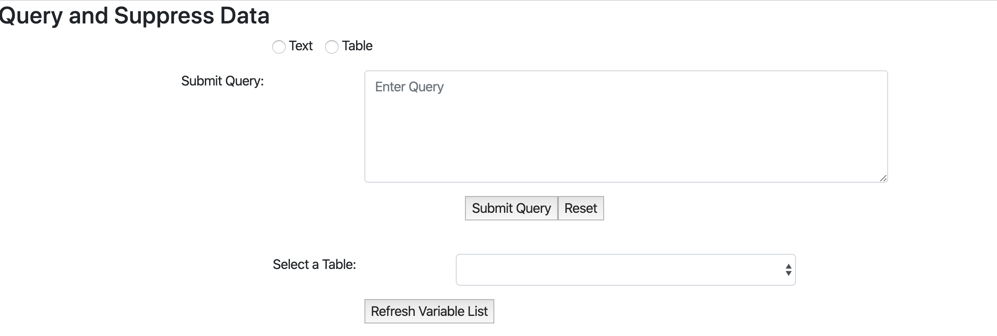The height and width of the screenshot is (336, 997).
Task: Click the word "Suppress" in the title
Action: click(164, 16)
